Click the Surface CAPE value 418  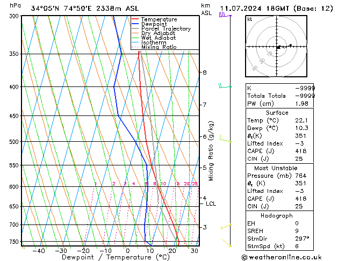tap(301, 151)
